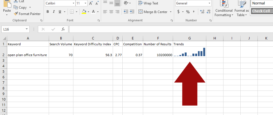This screenshot has height=115, width=273.
Task: Select the Trends sparkline cell G2
Action: (189, 52)
